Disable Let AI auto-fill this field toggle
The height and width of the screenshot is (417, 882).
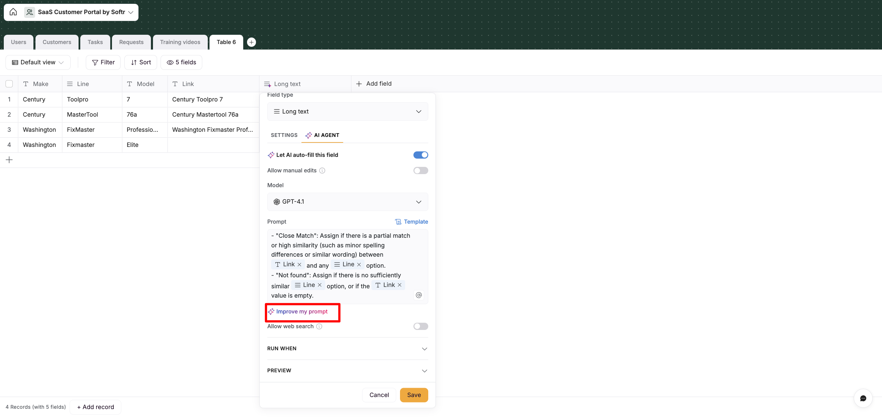click(421, 155)
